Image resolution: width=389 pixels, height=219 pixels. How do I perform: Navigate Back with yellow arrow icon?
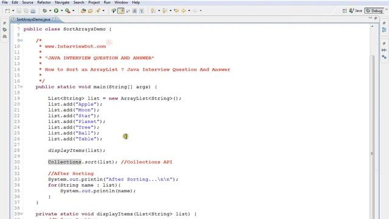tap(184, 11)
